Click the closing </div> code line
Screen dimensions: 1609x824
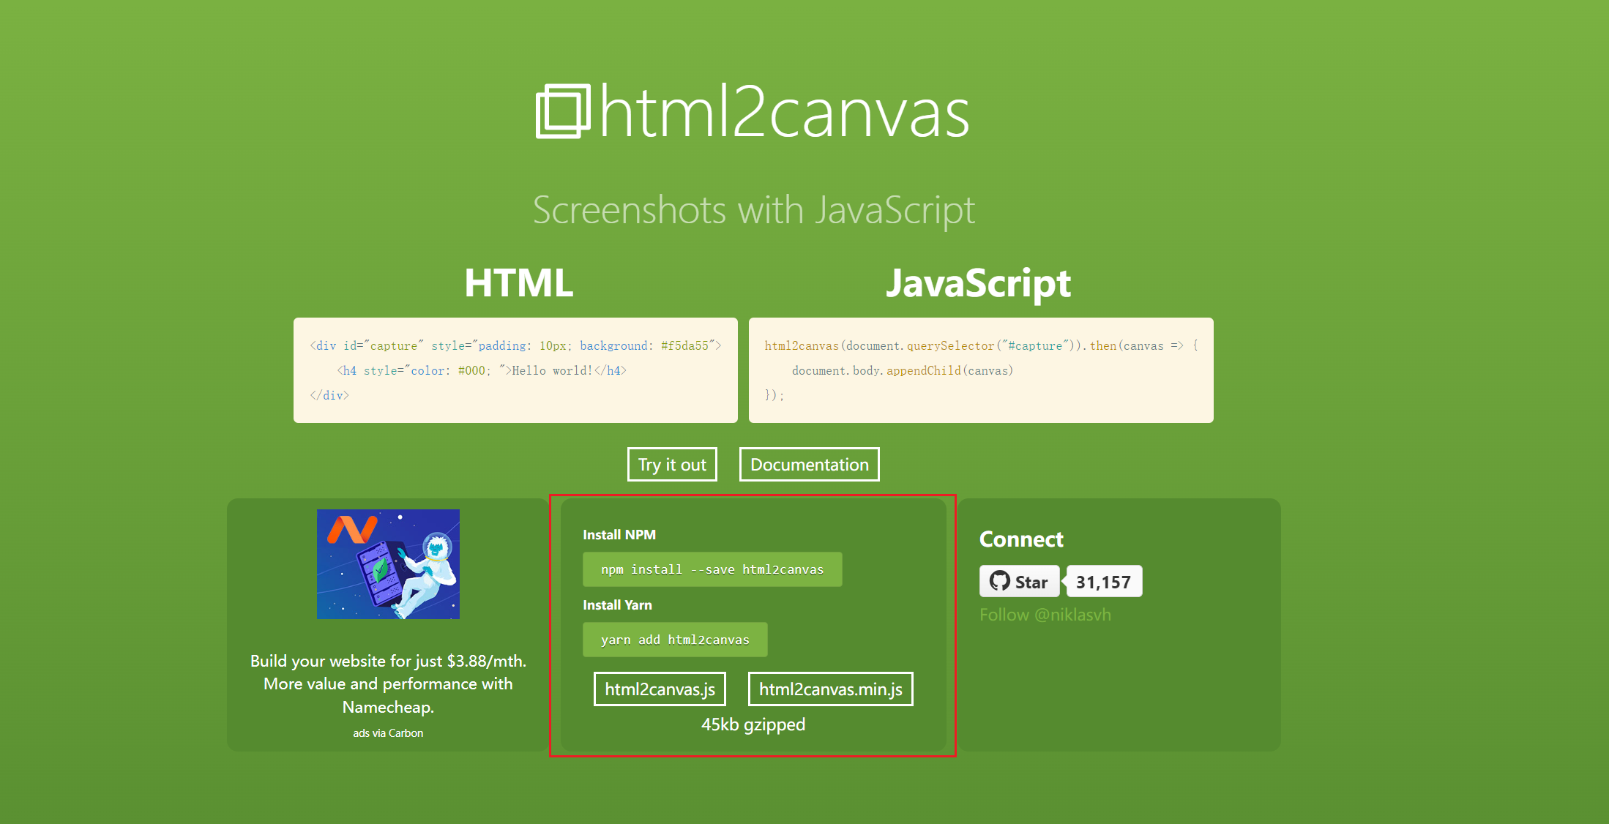click(329, 395)
